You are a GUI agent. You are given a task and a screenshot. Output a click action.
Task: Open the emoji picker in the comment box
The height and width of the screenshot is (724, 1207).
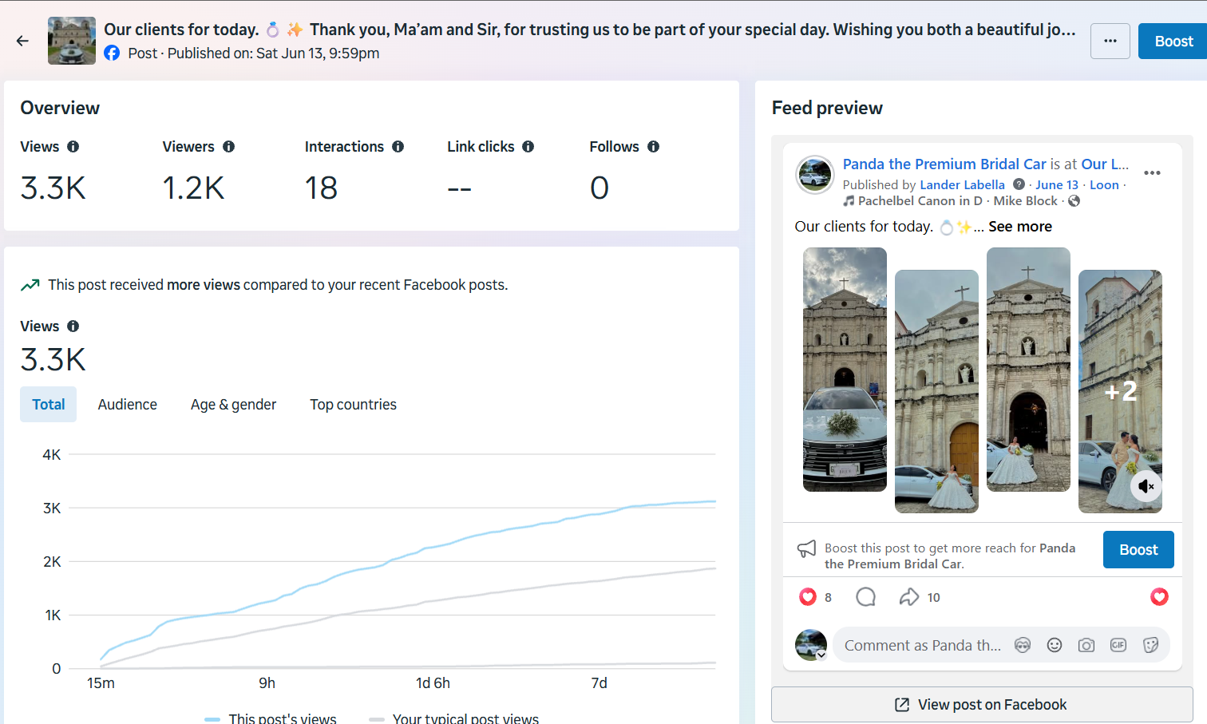(x=1055, y=646)
